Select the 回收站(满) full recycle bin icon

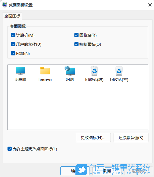coord(94,71)
